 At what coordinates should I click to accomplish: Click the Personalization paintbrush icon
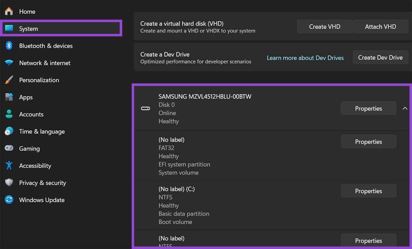coord(9,80)
